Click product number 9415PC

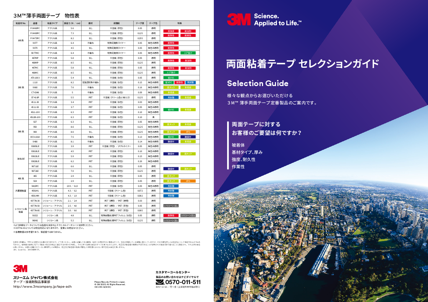[35, 186]
